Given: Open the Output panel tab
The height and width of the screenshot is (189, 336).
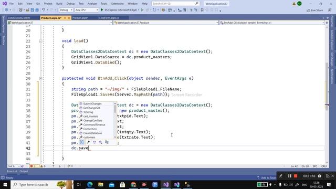Looking at the screenshot, I should pos(24,171).
